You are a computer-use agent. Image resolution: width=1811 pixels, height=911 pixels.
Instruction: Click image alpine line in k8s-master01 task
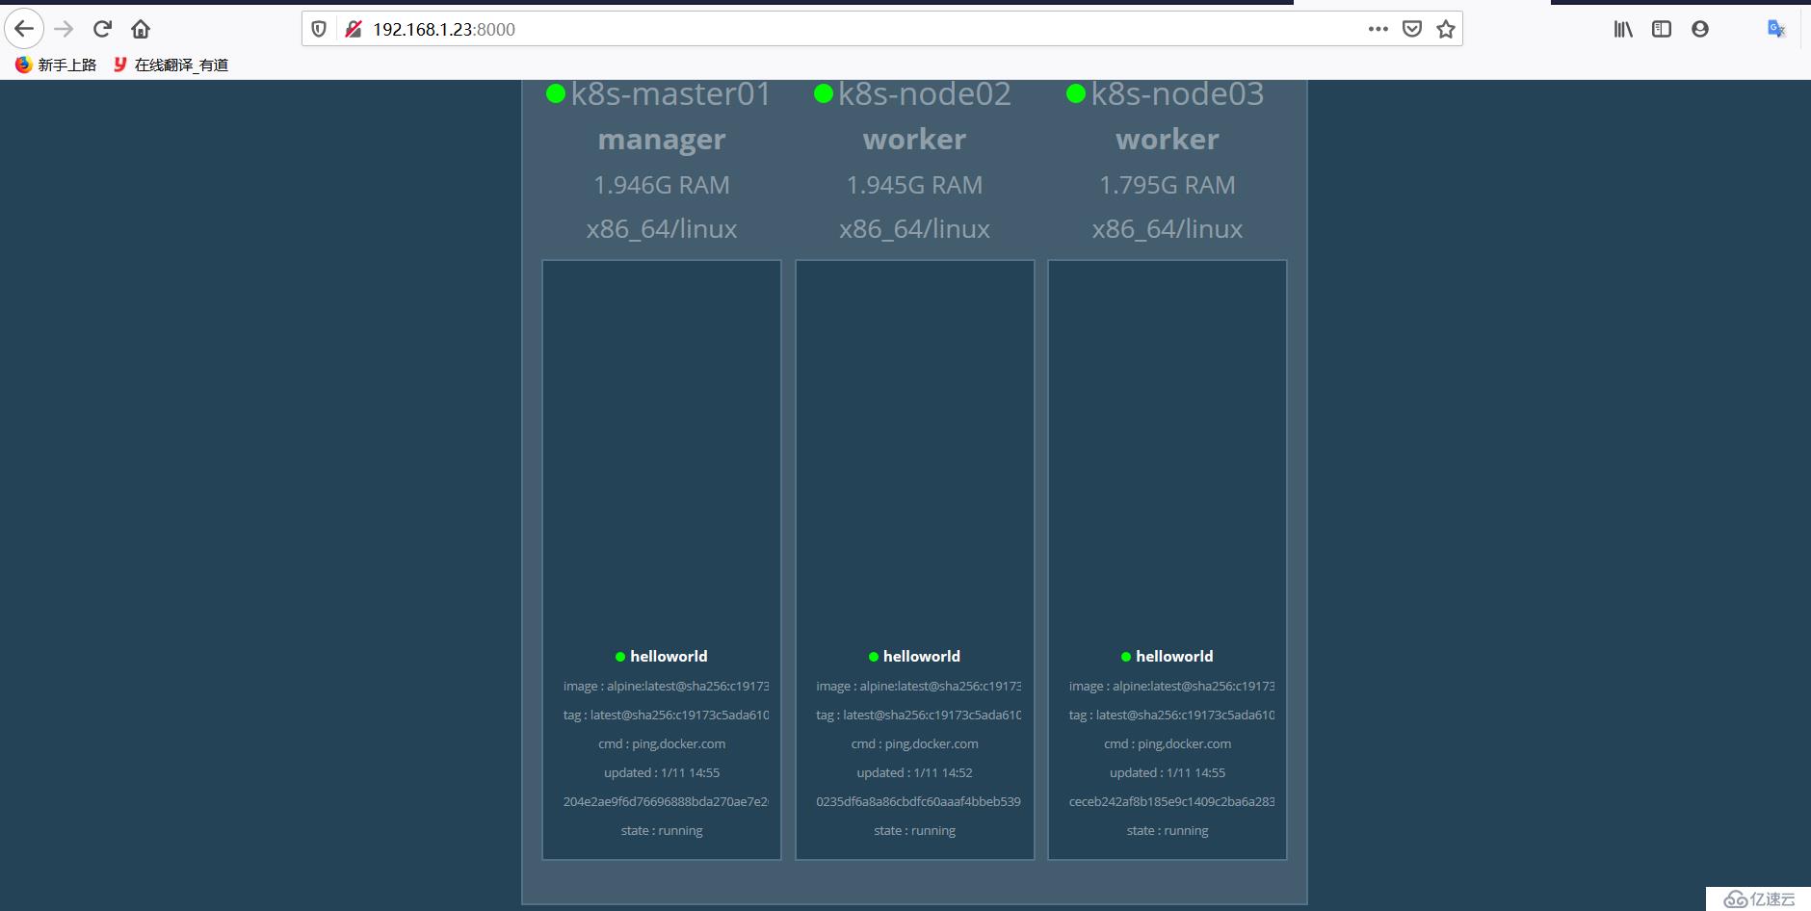666,686
